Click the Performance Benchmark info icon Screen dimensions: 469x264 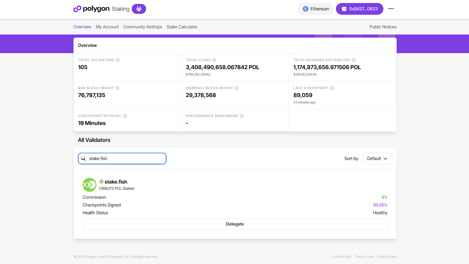pos(242,116)
